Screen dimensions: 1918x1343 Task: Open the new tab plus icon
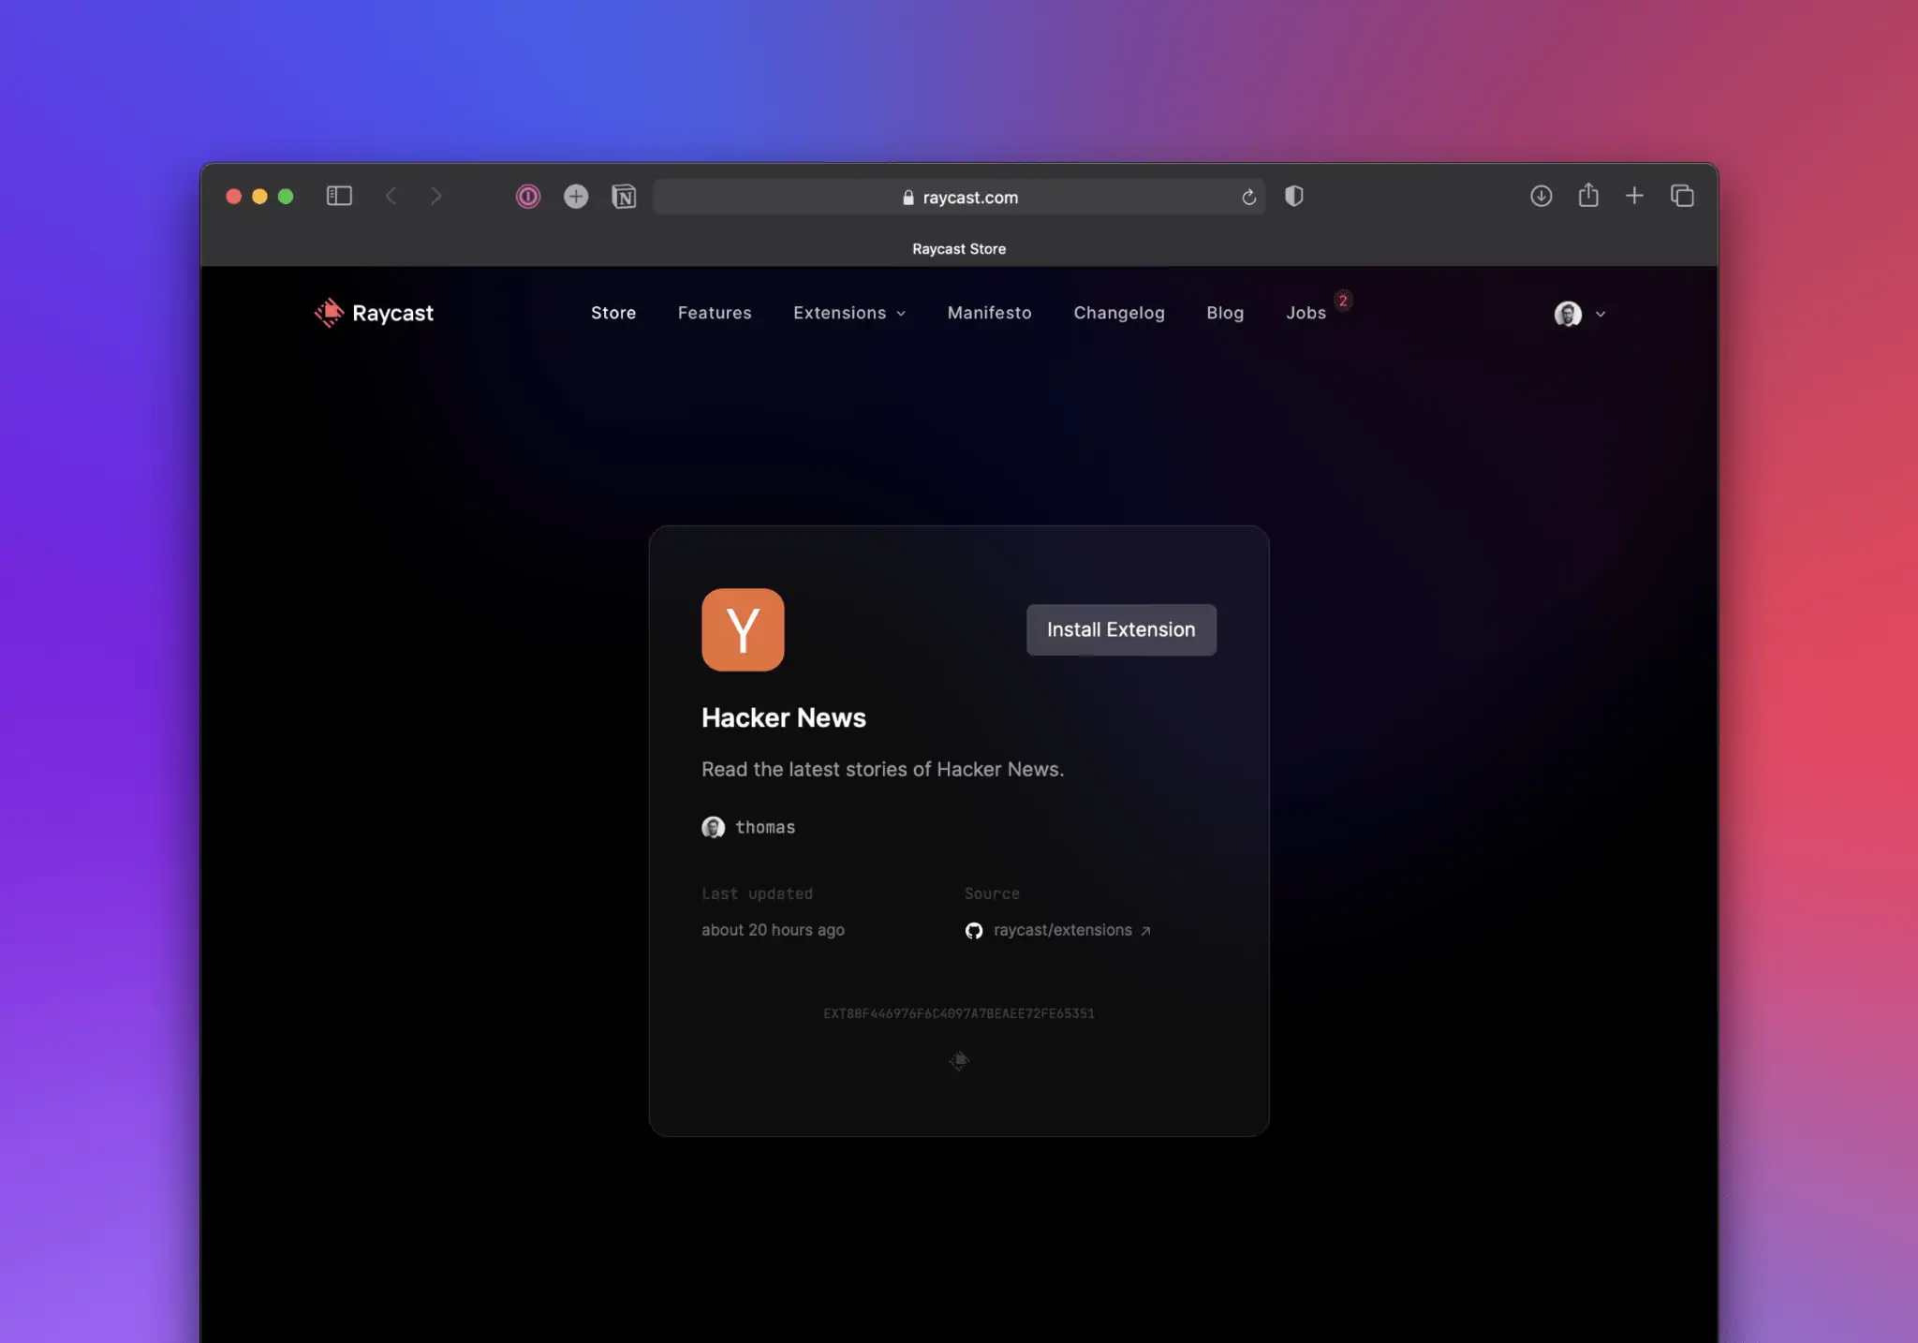1634,196
